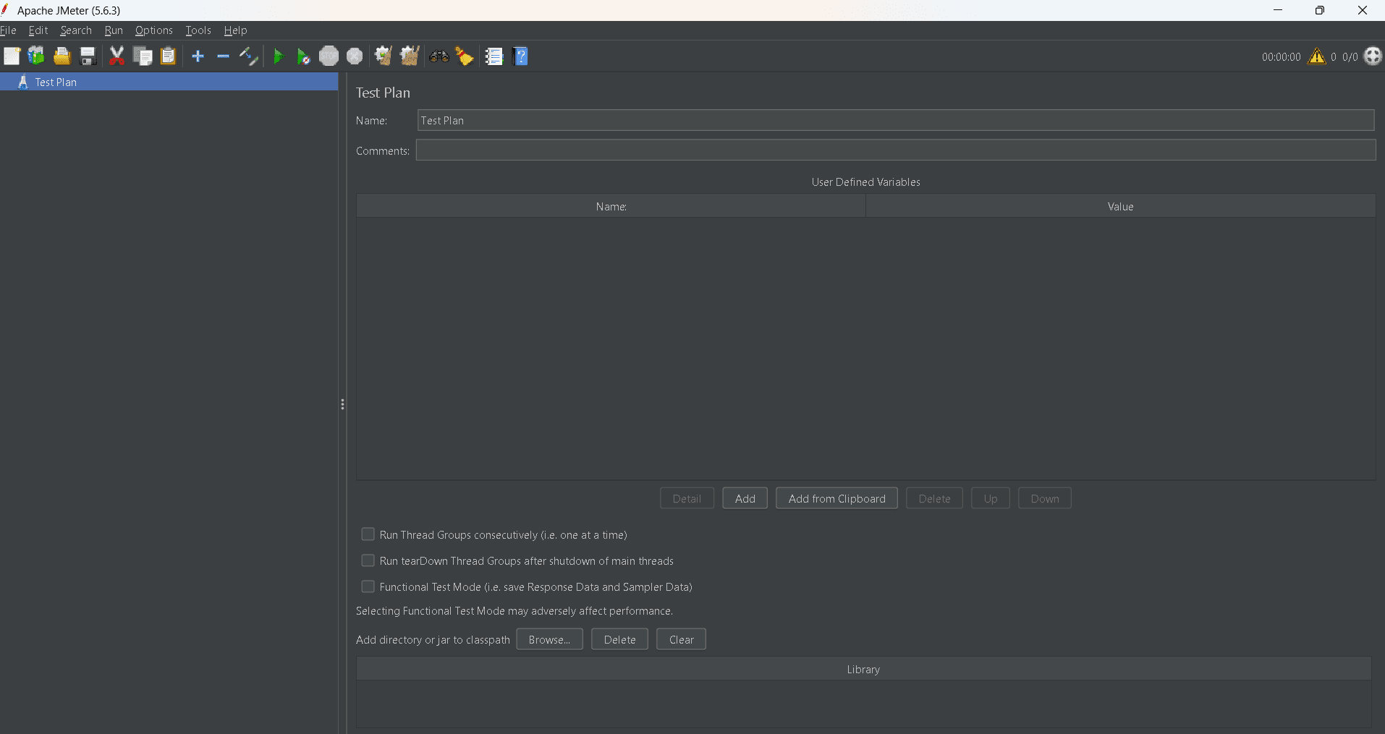The height and width of the screenshot is (734, 1385).
Task: Save the test plan using the floppy disk icon
Action: [88, 56]
